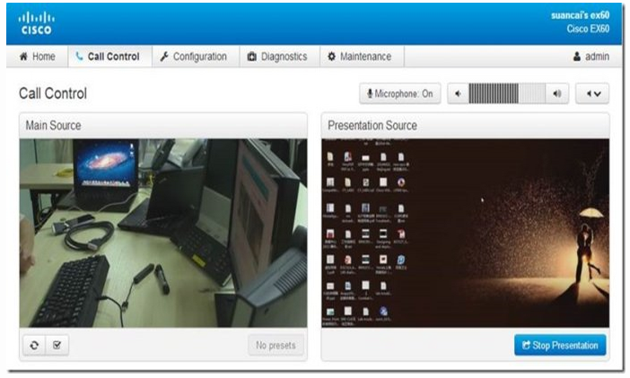630x378 pixels.
Task: Click the admin user icon
Action: pyautogui.click(x=577, y=57)
